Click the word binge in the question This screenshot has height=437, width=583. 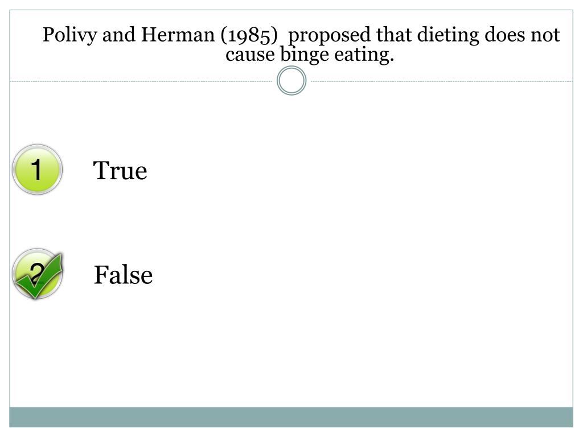(305, 55)
